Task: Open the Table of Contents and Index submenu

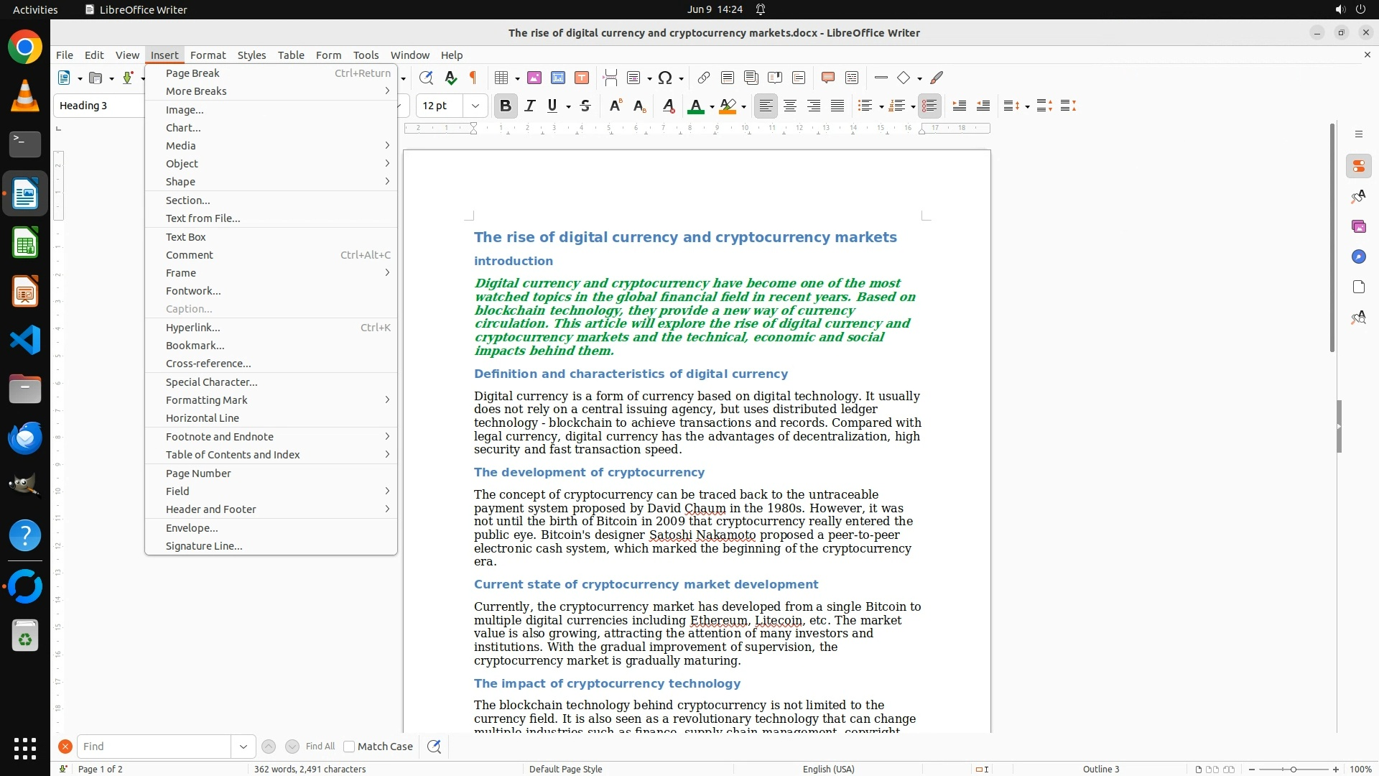Action: pyautogui.click(x=233, y=455)
